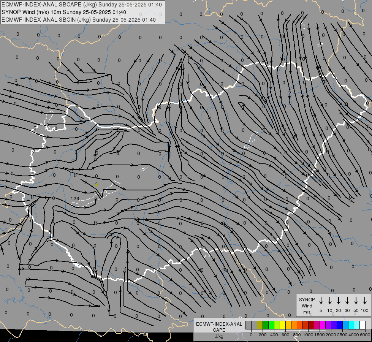Screen dimensions: 372x342
Task: Click the wind legend arrow above 30
Action: 347,301
